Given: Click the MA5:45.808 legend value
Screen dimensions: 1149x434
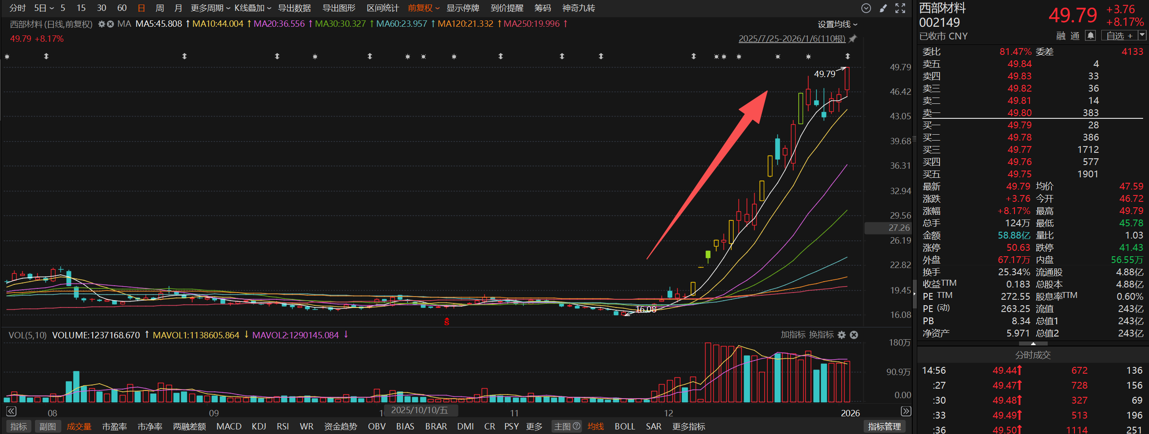Looking at the screenshot, I should point(159,24).
